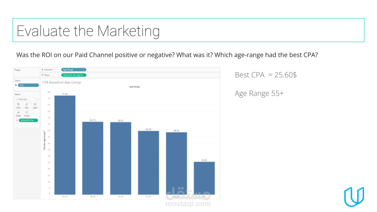Click the 36-45 bar labeled 56.73
This screenshot has height=212, width=377.
click(x=93, y=158)
